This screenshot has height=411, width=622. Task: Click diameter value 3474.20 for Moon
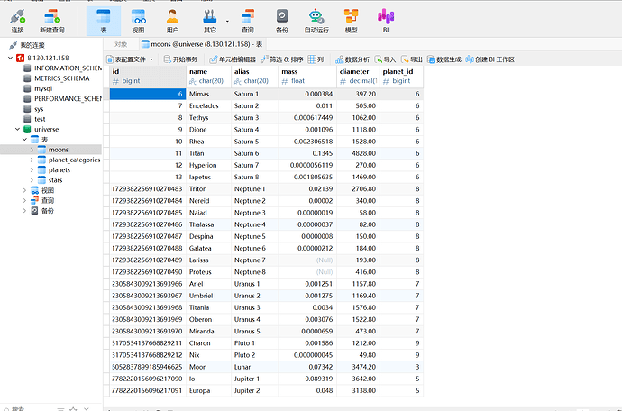point(358,367)
